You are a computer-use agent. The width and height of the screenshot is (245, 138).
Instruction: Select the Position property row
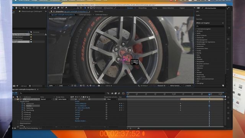[33, 106]
